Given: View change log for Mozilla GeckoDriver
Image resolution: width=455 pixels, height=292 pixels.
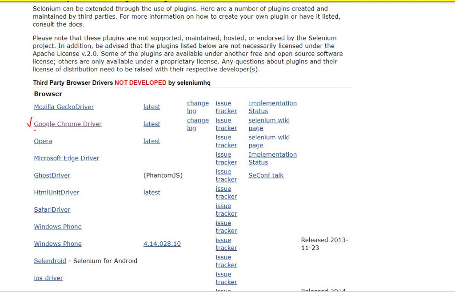Looking at the screenshot, I should pos(198,107).
